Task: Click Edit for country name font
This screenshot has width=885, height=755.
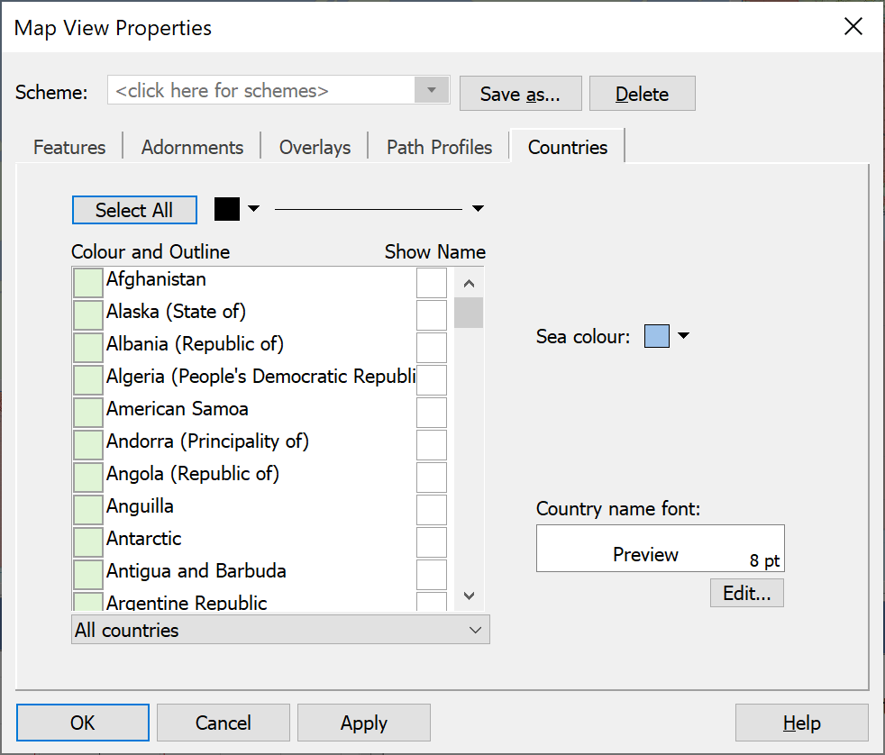Action: pos(747,593)
